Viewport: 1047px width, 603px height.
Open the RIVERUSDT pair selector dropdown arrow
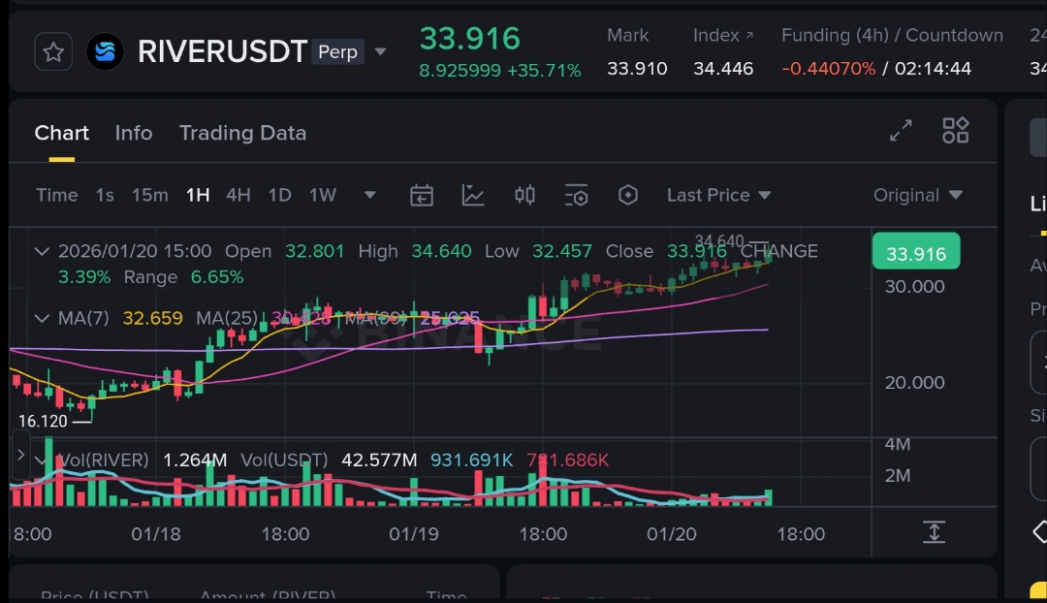coord(381,51)
